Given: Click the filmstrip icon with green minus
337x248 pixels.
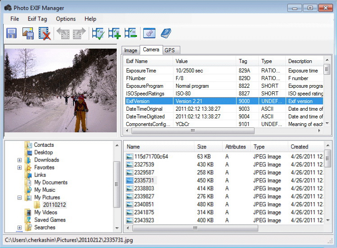Looking at the screenshot, I should click(x=131, y=33).
